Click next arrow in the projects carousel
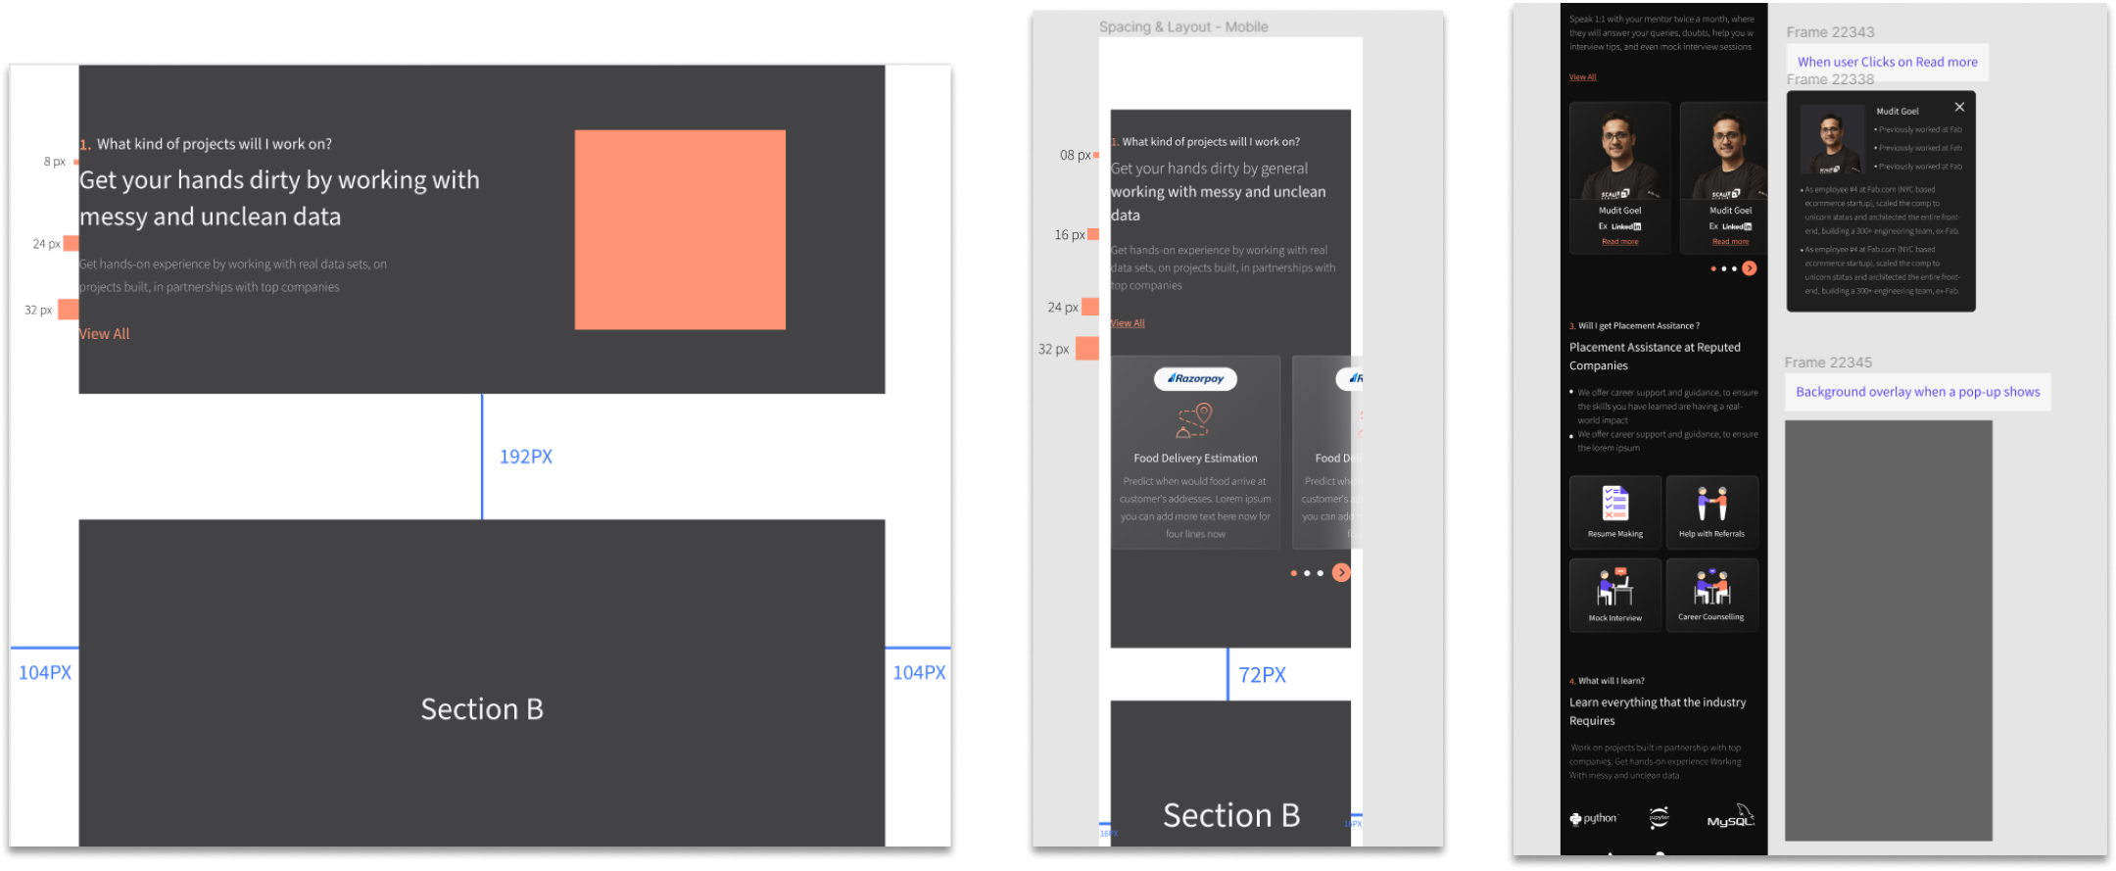This screenshot has height=871, width=2116. click(x=1341, y=573)
